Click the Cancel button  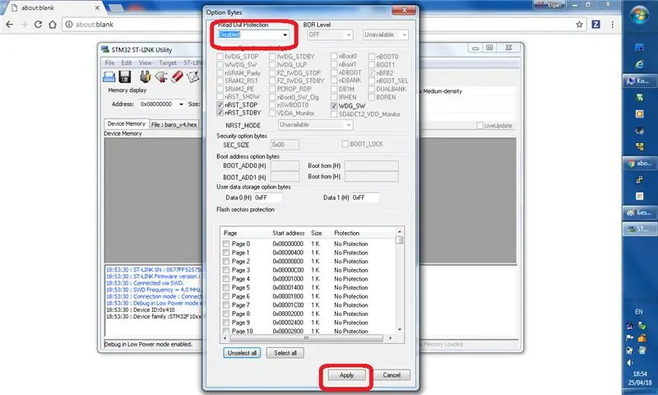[x=392, y=375]
